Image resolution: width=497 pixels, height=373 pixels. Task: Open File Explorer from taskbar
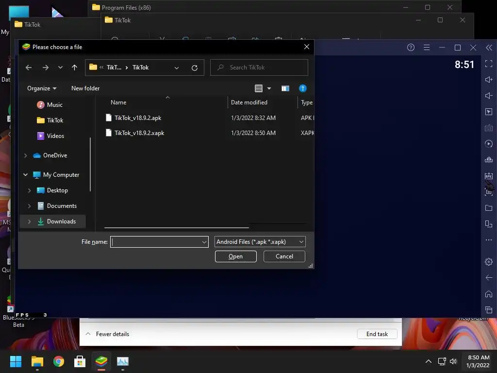tap(37, 361)
